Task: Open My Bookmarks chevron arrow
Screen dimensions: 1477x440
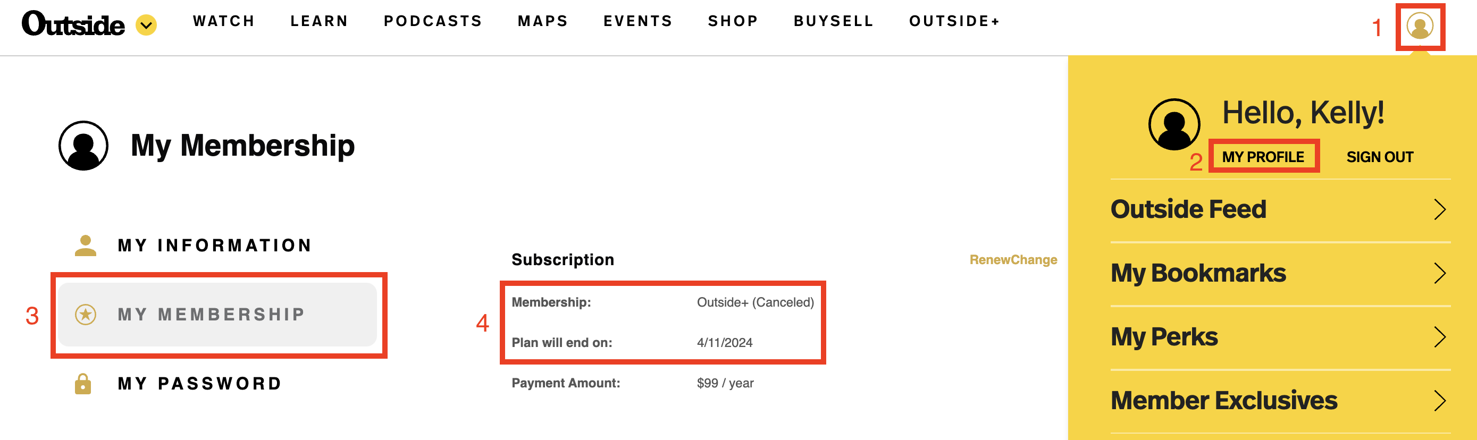Action: [x=1439, y=273]
